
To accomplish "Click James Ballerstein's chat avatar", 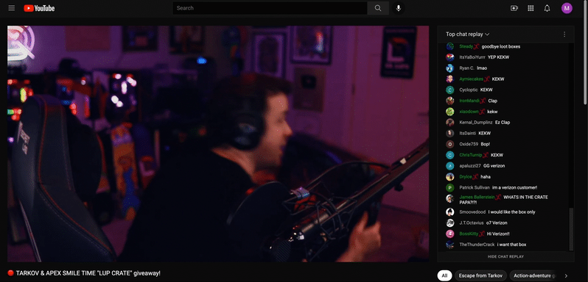I will (450, 198).
